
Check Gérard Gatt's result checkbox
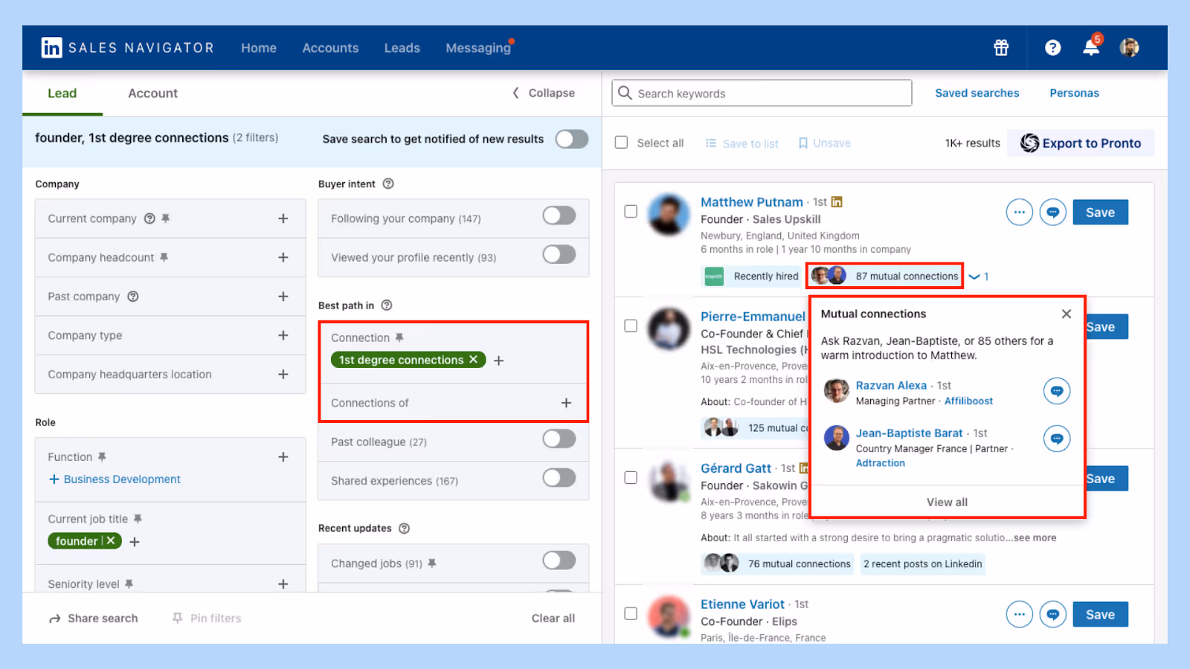[631, 478]
